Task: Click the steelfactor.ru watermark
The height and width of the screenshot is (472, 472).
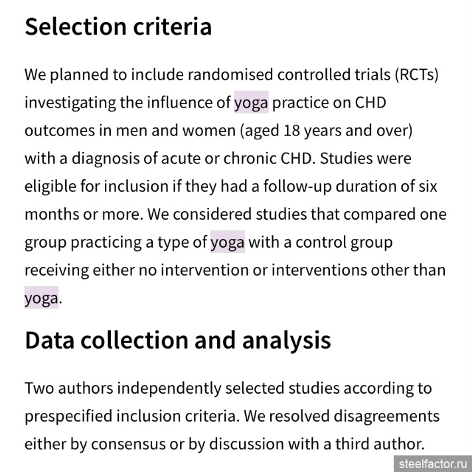Action: click(x=433, y=464)
